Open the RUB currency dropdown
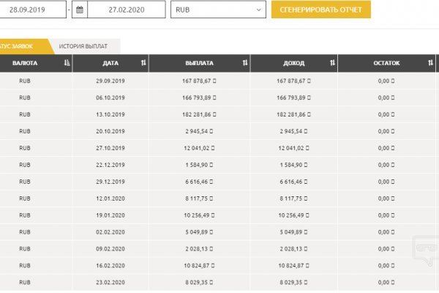 pos(217,10)
